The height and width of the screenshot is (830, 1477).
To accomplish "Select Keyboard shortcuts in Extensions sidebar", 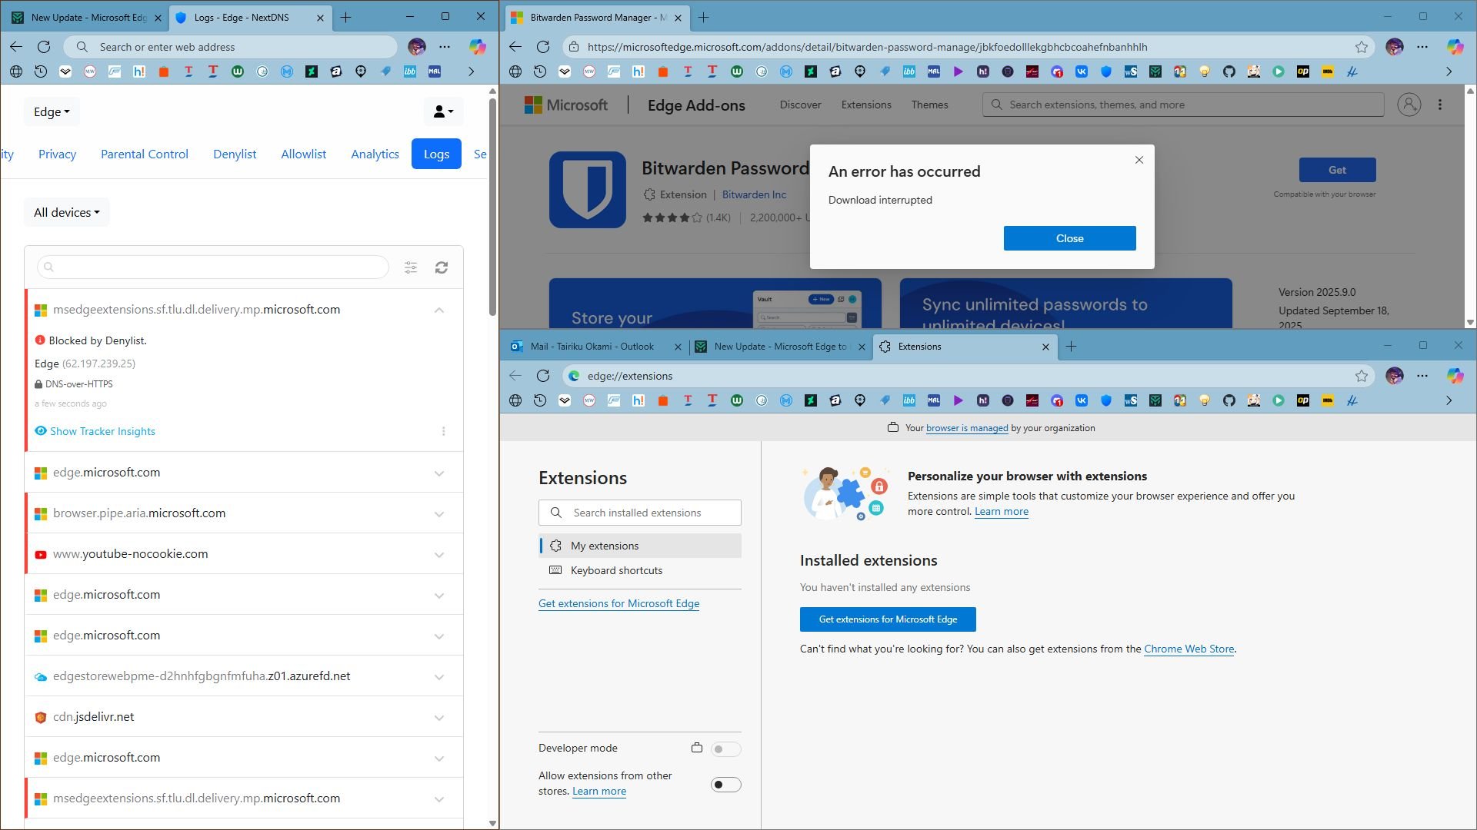I will tap(640, 570).
